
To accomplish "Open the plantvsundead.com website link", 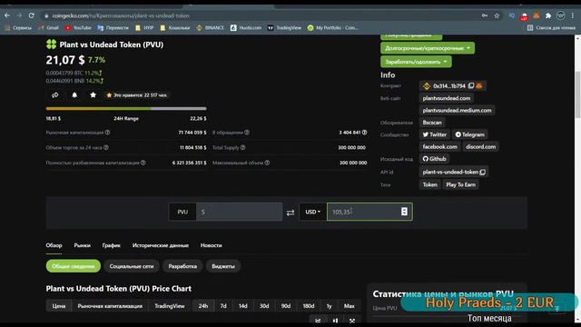I will coord(447,98).
